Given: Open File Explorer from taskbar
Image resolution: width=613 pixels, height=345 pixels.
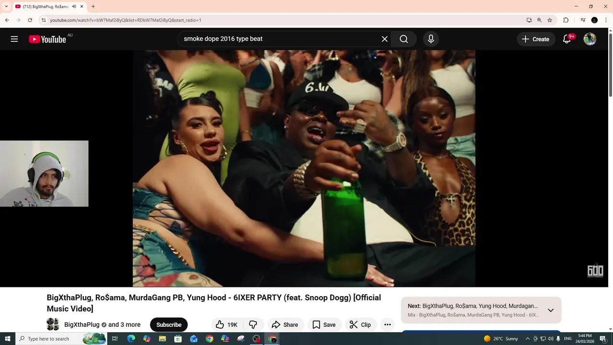Looking at the screenshot, I should [x=162, y=339].
